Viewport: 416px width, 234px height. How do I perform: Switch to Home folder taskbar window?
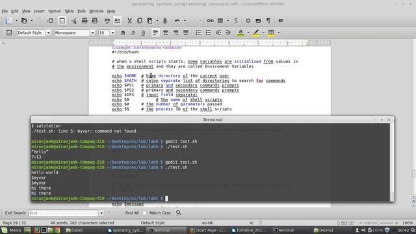click(x=323, y=230)
